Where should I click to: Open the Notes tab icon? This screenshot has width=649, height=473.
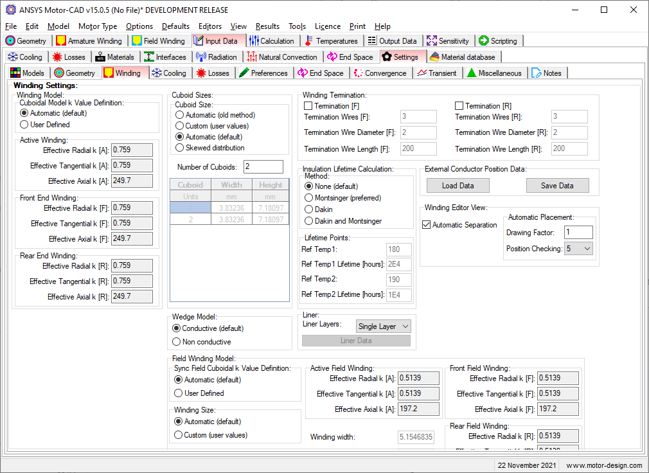(537, 73)
